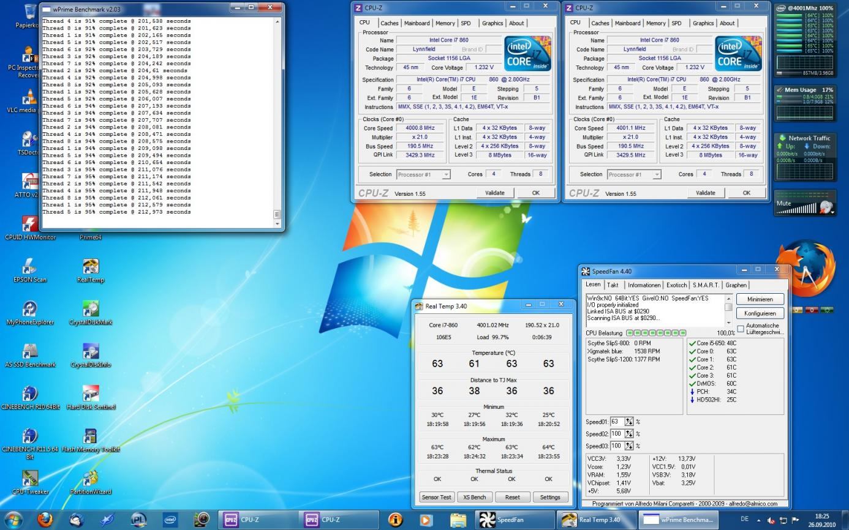Click the taskbar clock showing 18:25
The width and height of the screenshot is (849, 530).
coord(823,520)
